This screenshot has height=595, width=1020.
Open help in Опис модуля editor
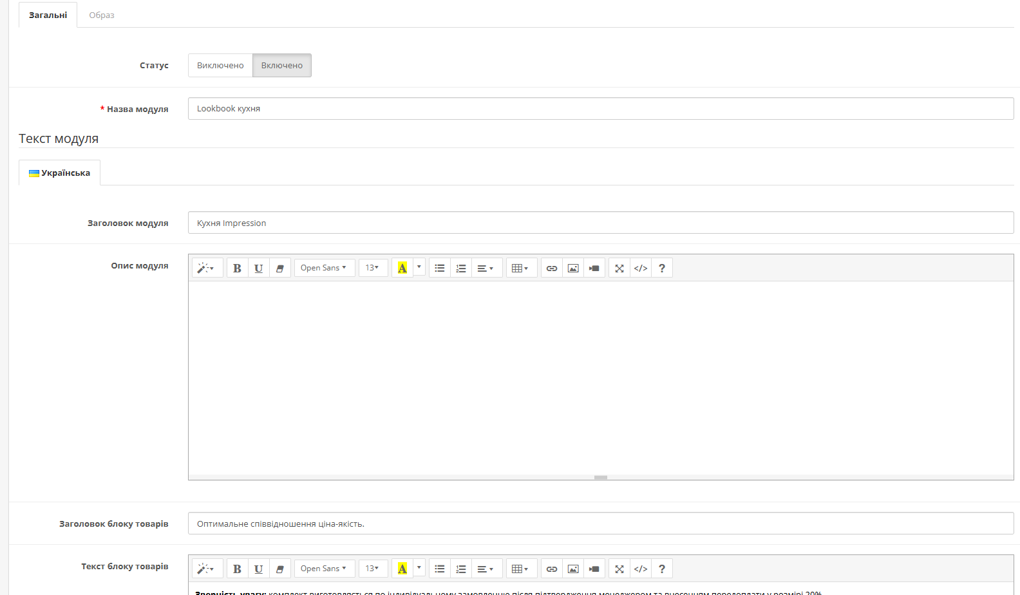[x=662, y=268]
